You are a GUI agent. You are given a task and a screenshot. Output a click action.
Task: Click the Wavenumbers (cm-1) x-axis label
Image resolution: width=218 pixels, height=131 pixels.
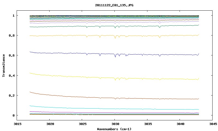[114, 129]
